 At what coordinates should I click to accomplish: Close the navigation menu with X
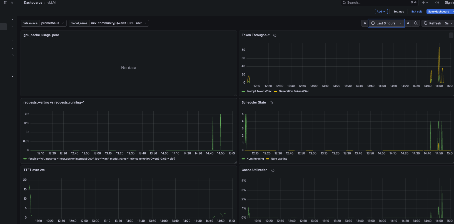pos(12,2)
